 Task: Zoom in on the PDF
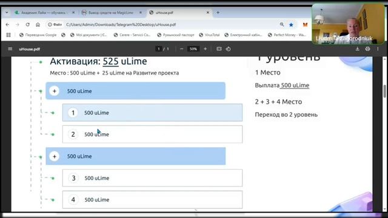point(205,48)
